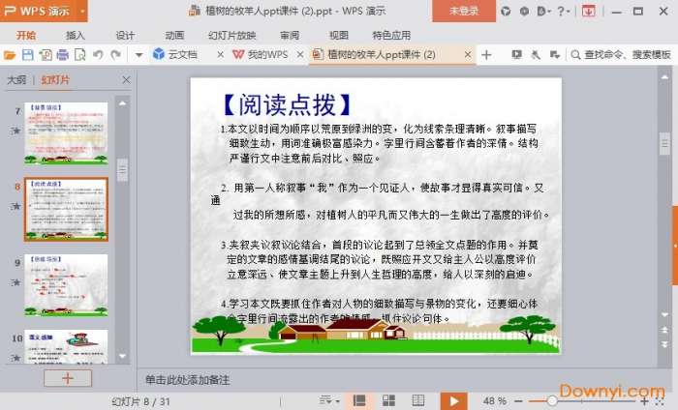Open print preview icon
The width and height of the screenshot is (678, 410).
pyautogui.click(x=80, y=55)
